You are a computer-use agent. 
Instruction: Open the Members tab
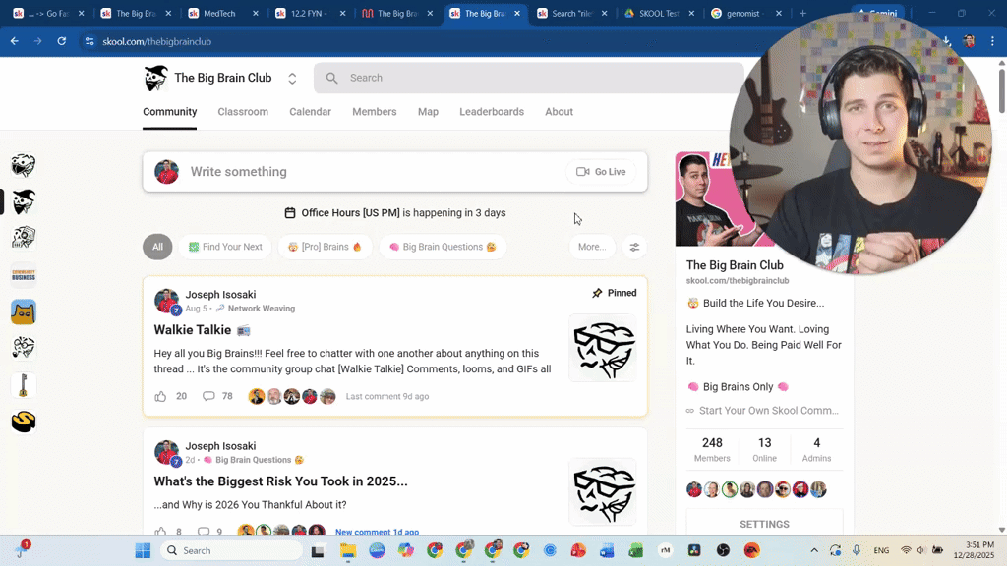[x=375, y=112]
